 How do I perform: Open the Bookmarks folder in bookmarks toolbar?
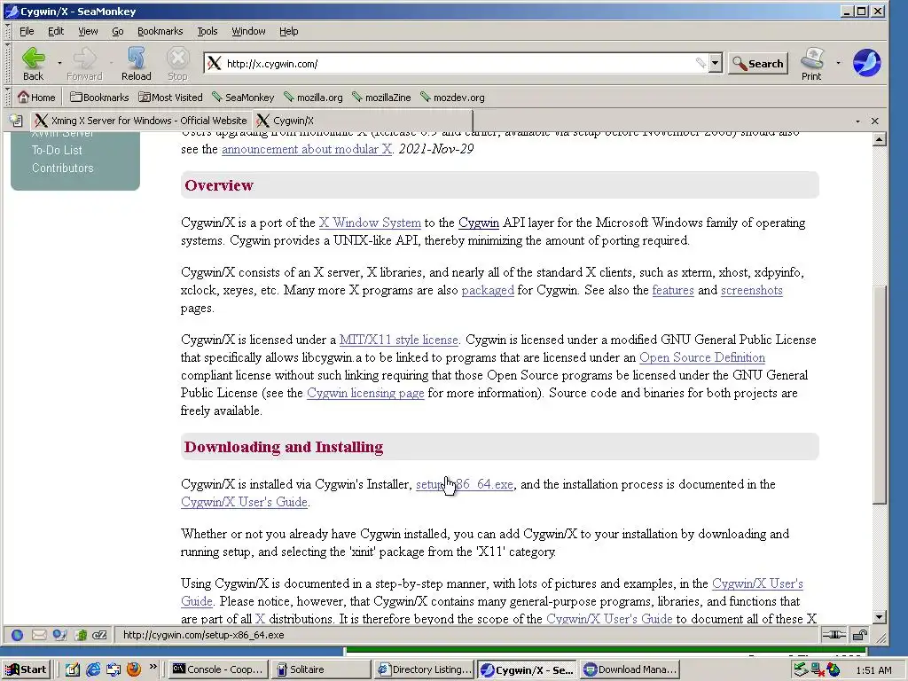[x=99, y=98]
